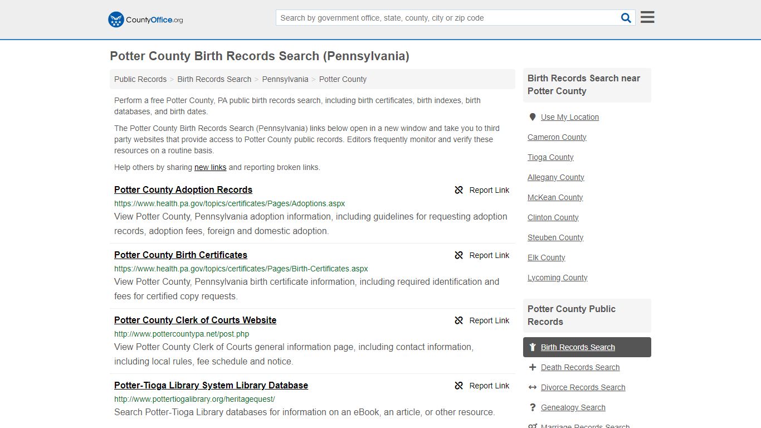
Task: Open Potter County Birth Certificates title
Action: click(x=181, y=255)
